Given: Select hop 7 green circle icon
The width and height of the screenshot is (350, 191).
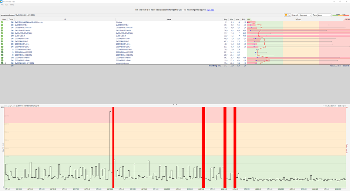Looking at the screenshot, I should point(2,38).
